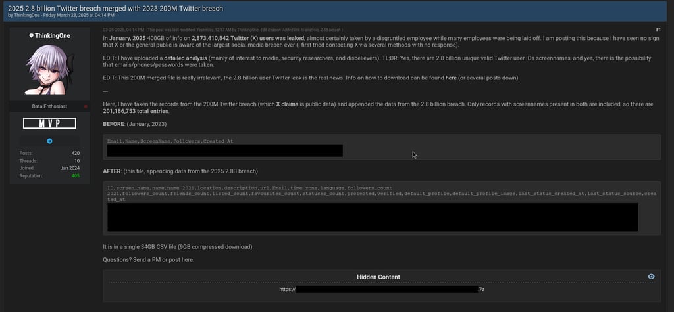This screenshot has height=312, width=674.
Task: Click '2,873,410,842 Twitter (X) users was leaked'
Action: 248,38
